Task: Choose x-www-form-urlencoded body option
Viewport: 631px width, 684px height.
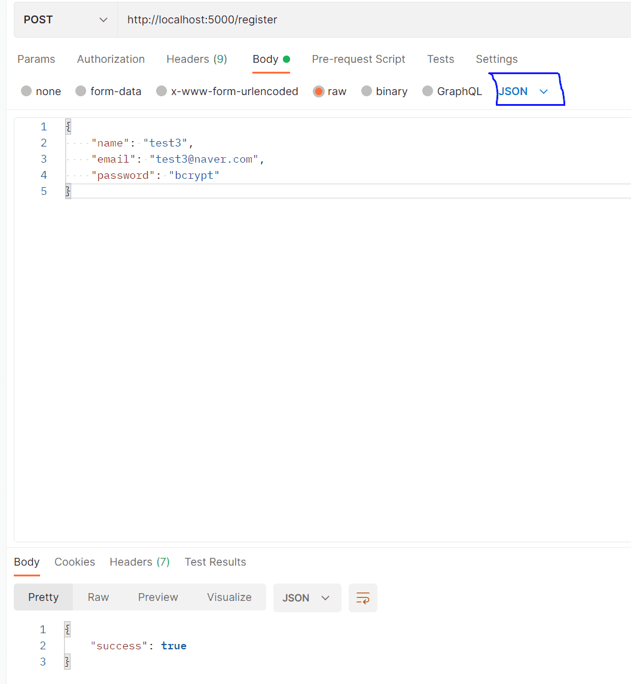Action: pyautogui.click(x=161, y=91)
